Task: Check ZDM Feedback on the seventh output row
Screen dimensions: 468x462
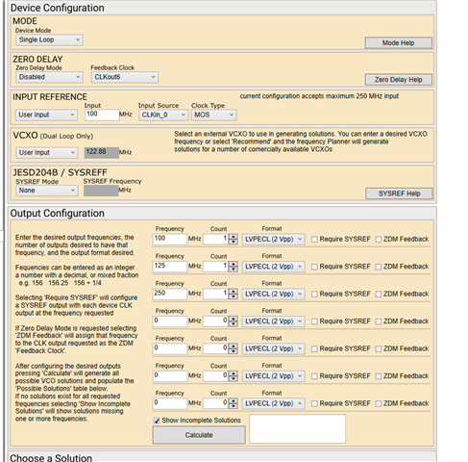Action: (x=379, y=403)
